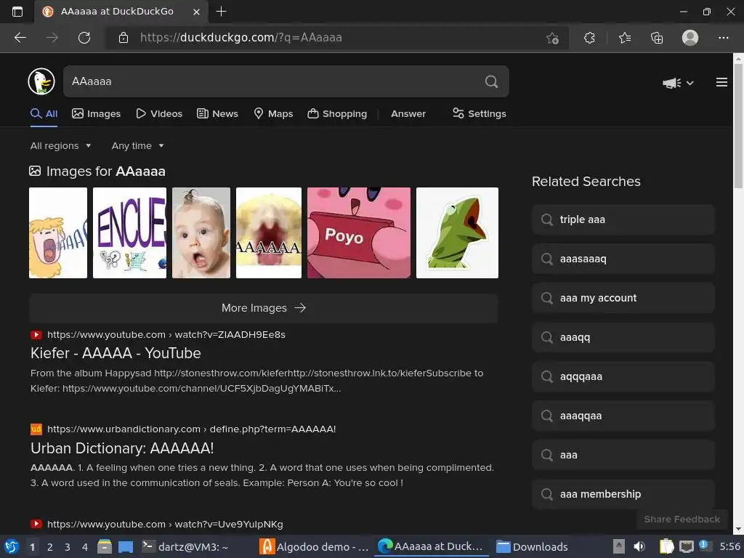This screenshot has width=744, height=558.
Task: Click the browser profile avatar
Action: (690, 38)
